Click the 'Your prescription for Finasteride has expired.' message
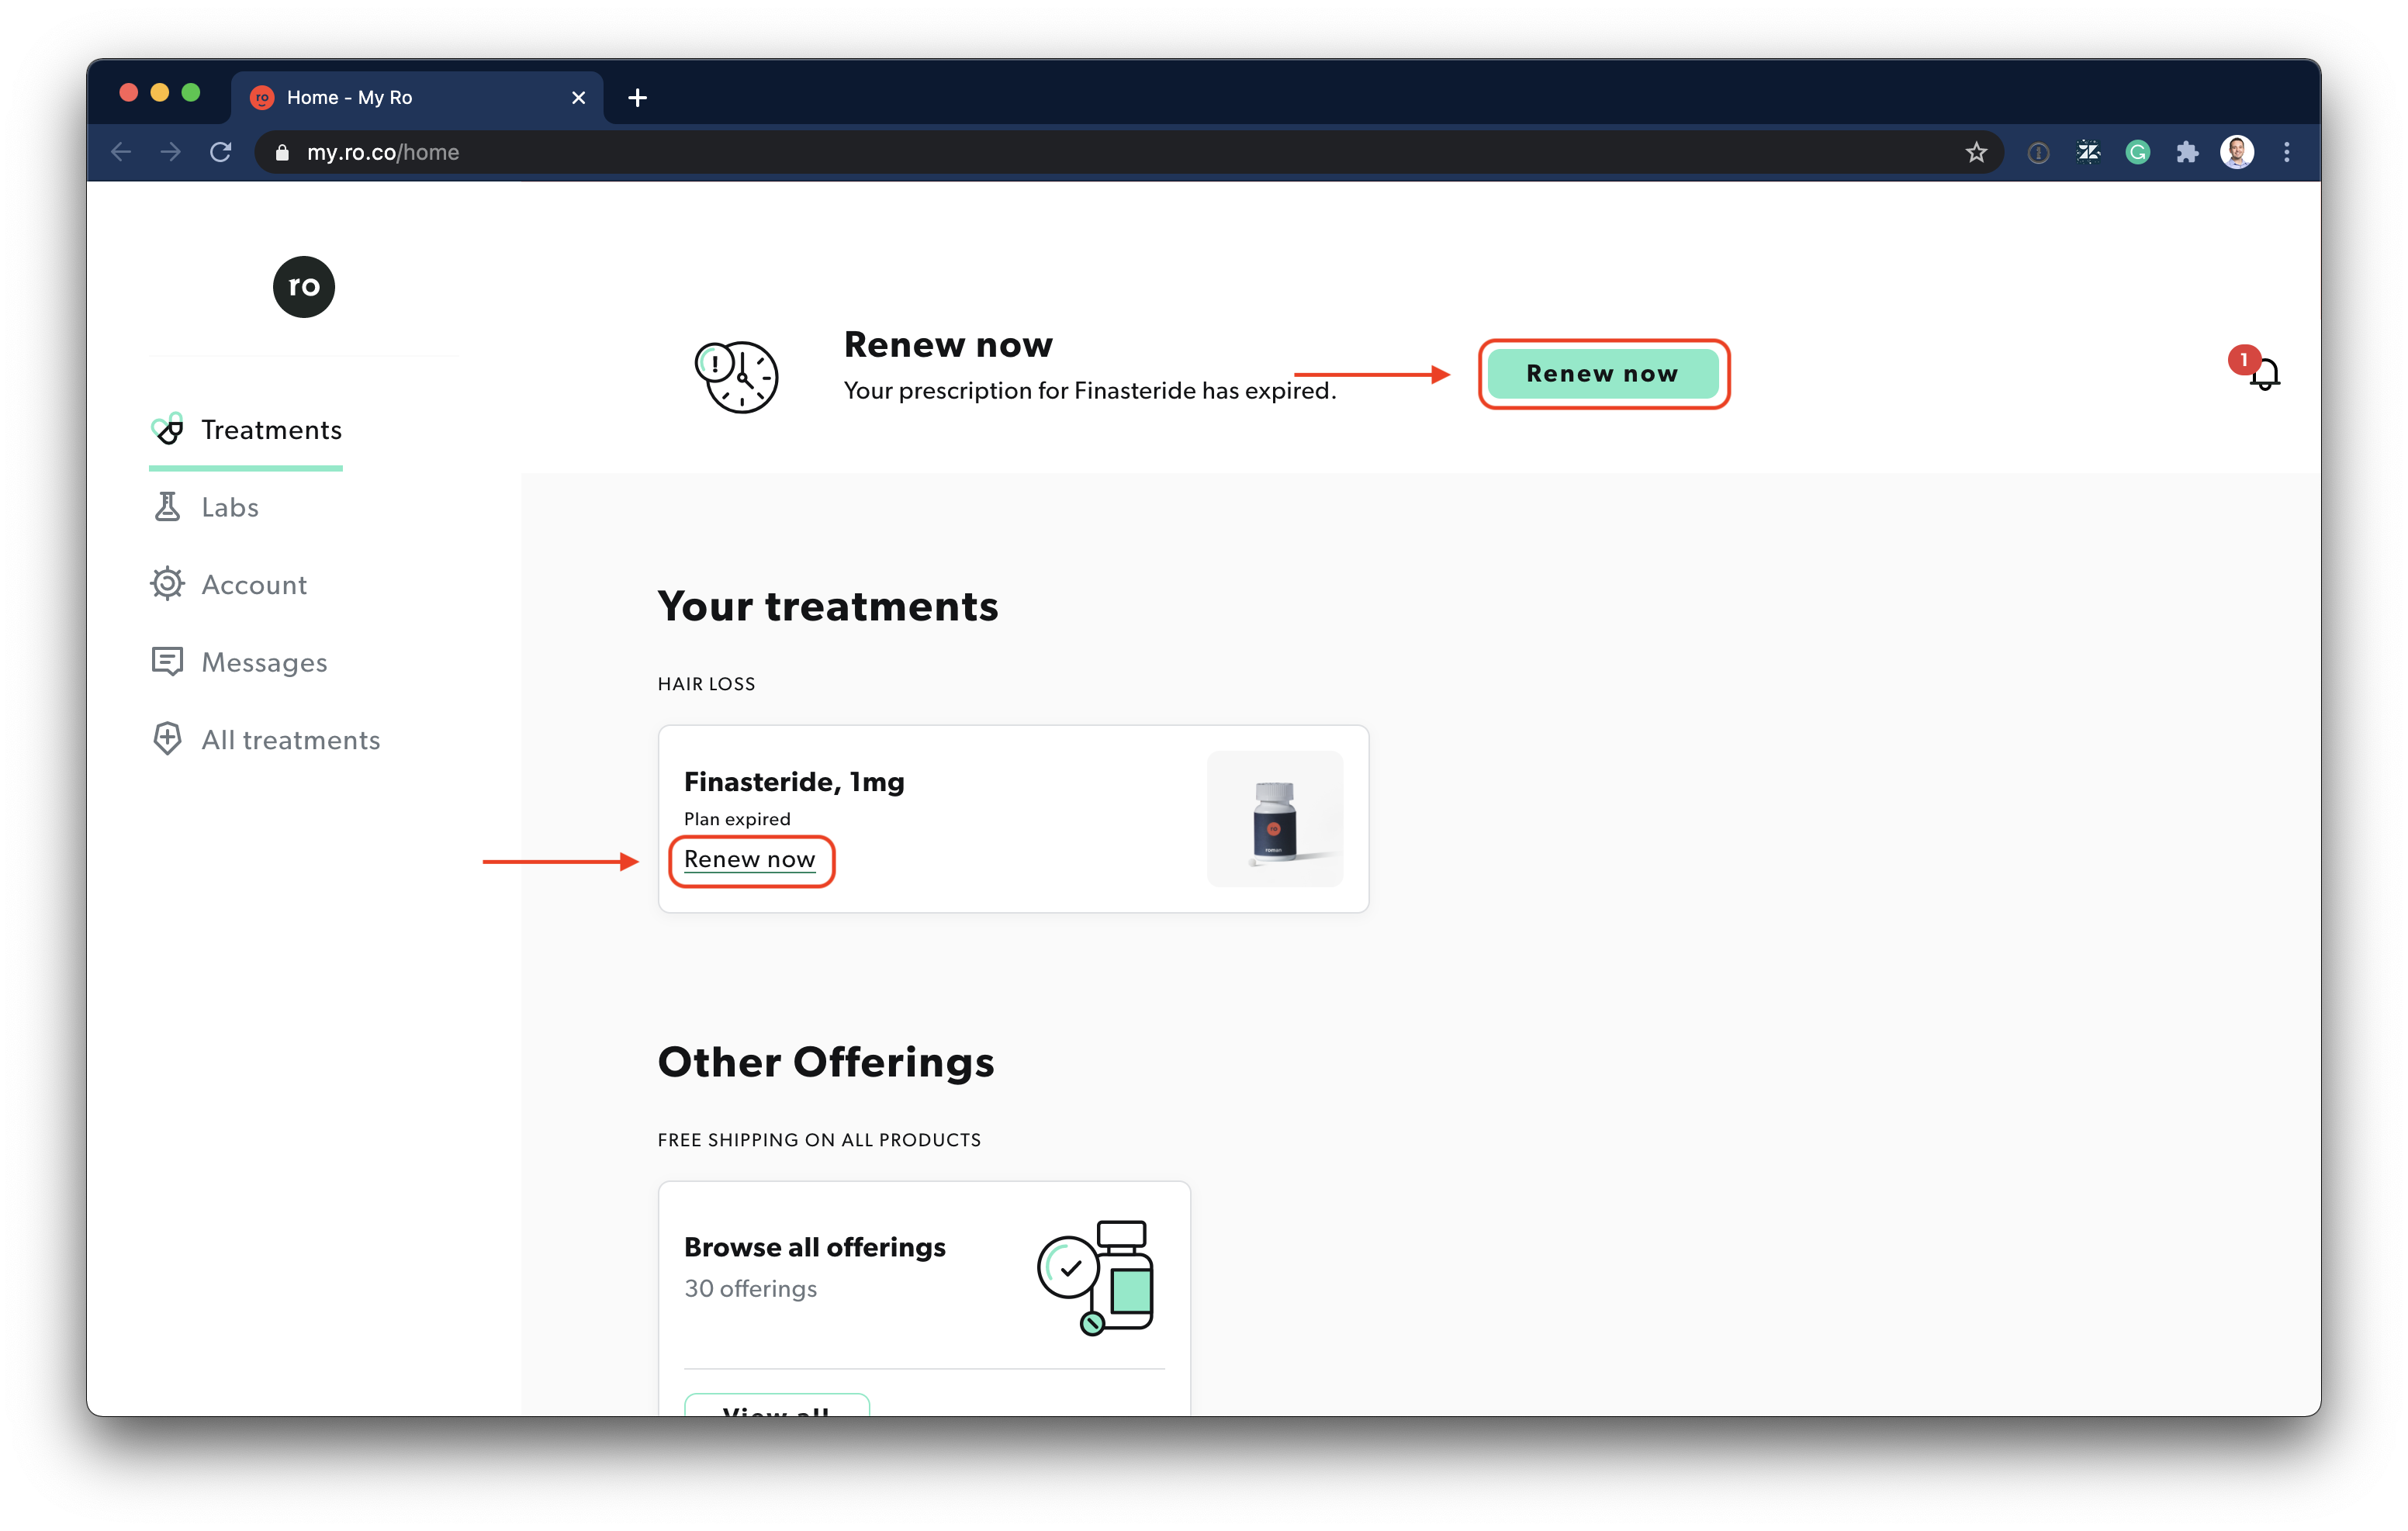The height and width of the screenshot is (1531, 2408). 1089,390
